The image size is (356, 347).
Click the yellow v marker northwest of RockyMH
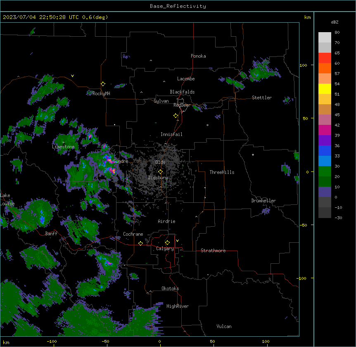[72, 76]
